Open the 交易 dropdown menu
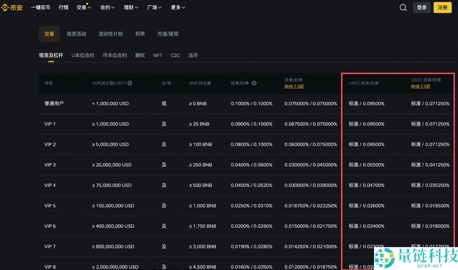Viewport: 458px width, 270px height. tap(82, 7)
